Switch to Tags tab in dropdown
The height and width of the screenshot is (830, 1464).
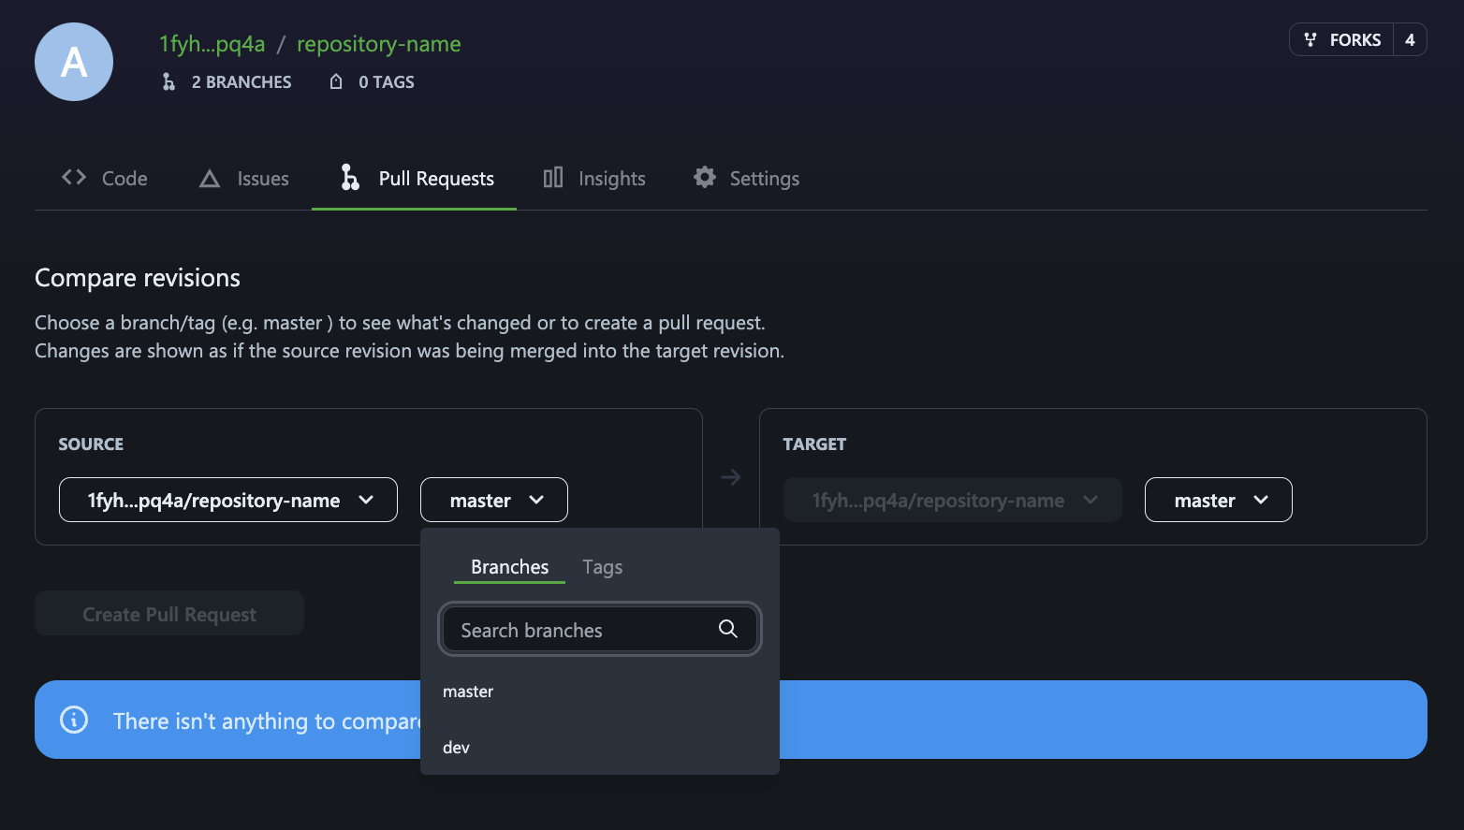pos(603,567)
